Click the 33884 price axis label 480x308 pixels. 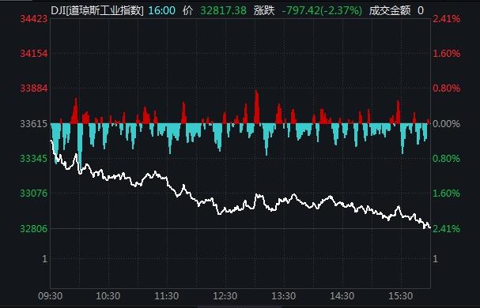point(34,88)
